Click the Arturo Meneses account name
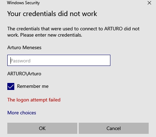The height and width of the screenshot is (137, 156). coord(24,47)
